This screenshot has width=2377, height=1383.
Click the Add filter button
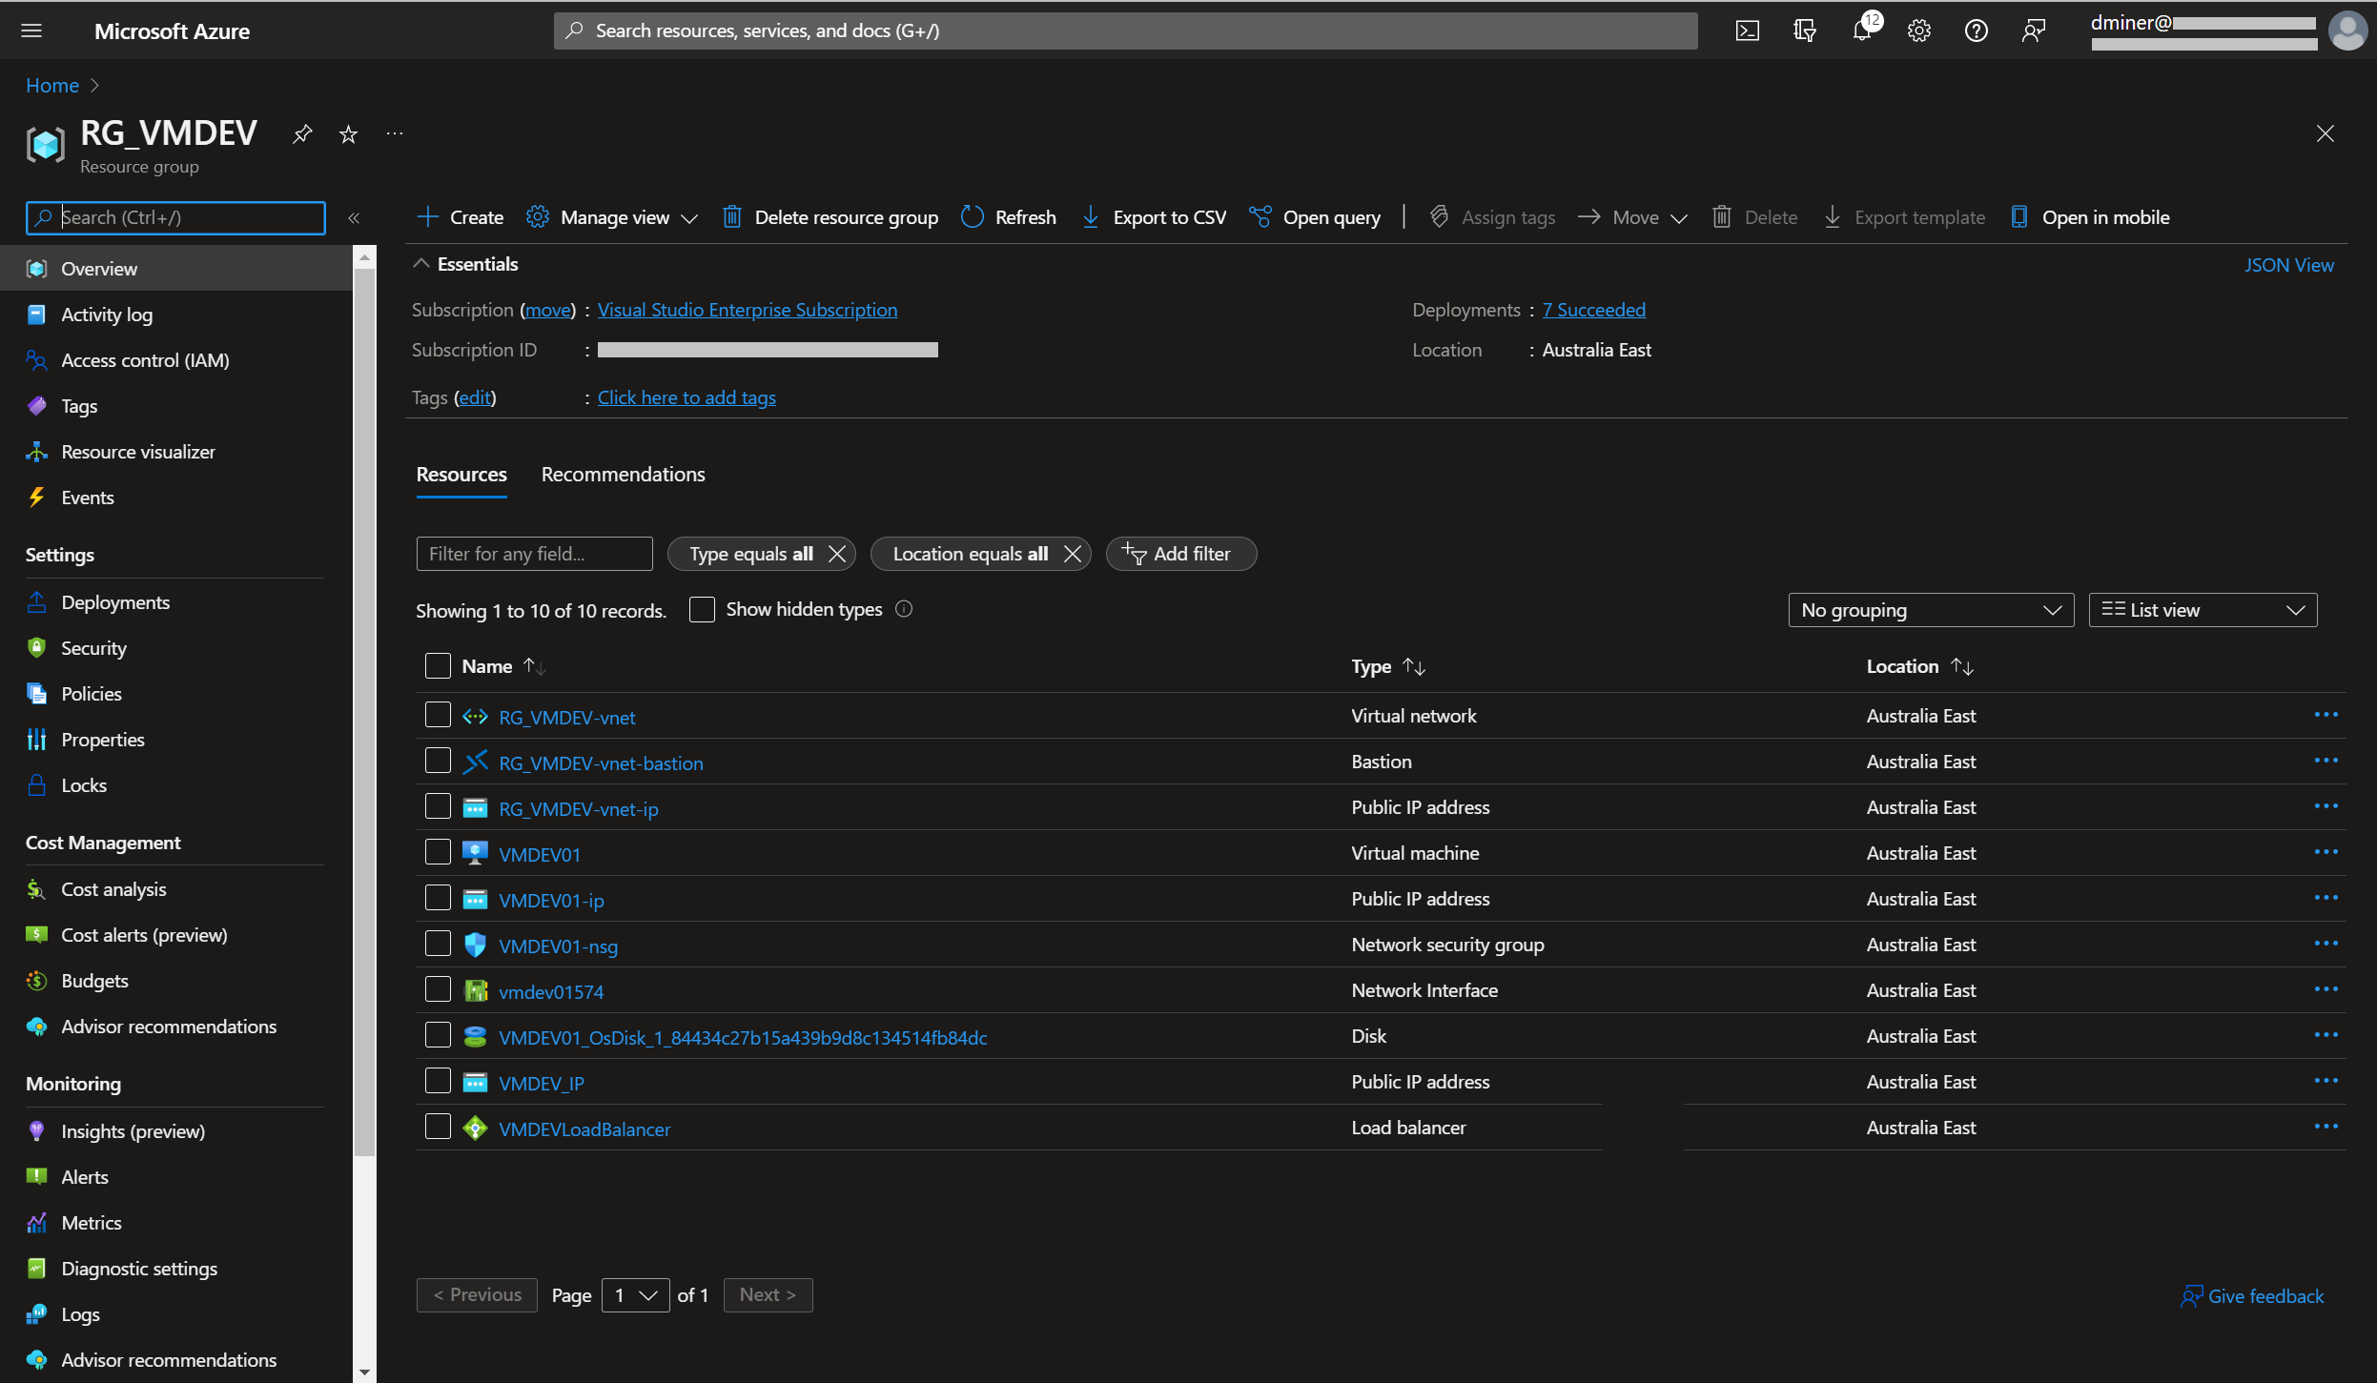1180,554
